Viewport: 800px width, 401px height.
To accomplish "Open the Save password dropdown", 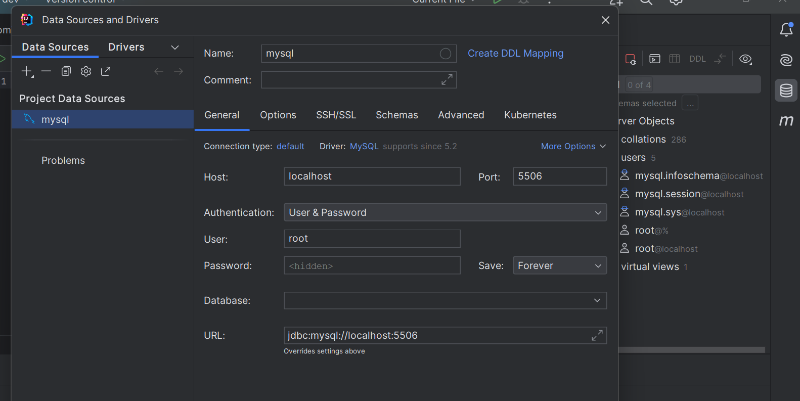I will (x=560, y=265).
